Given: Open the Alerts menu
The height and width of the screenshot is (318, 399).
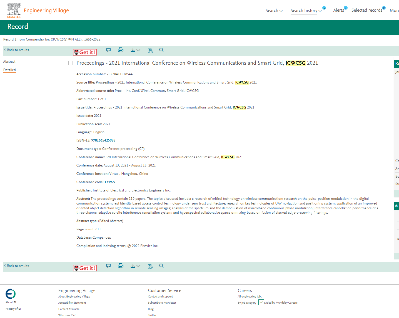Looking at the screenshot, I should coord(339,10).
